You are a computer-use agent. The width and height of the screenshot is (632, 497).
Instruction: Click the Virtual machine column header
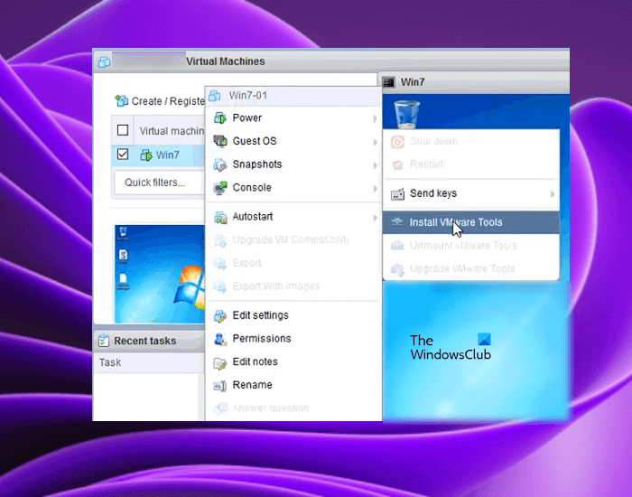coord(170,131)
